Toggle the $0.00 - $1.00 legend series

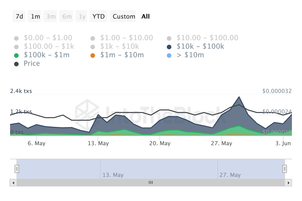17,38
